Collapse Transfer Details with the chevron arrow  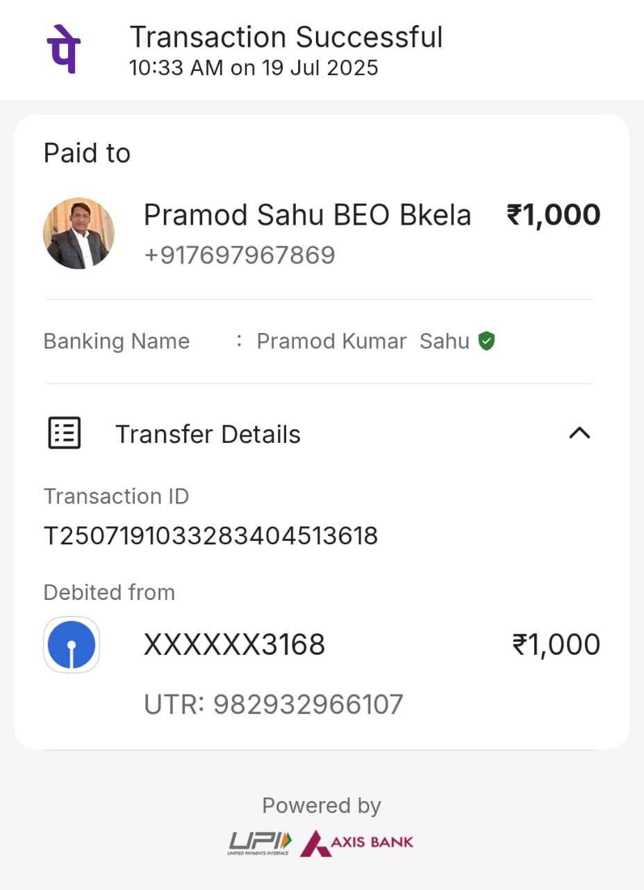579,433
